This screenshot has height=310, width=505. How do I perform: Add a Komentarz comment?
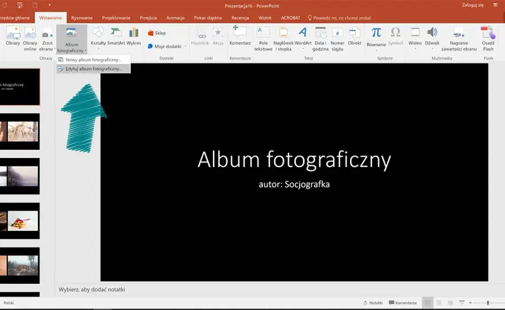point(240,36)
